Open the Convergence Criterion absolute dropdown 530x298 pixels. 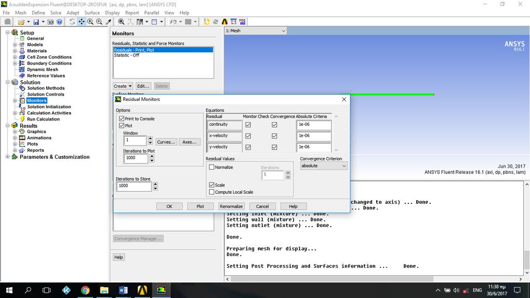(323, 166)
